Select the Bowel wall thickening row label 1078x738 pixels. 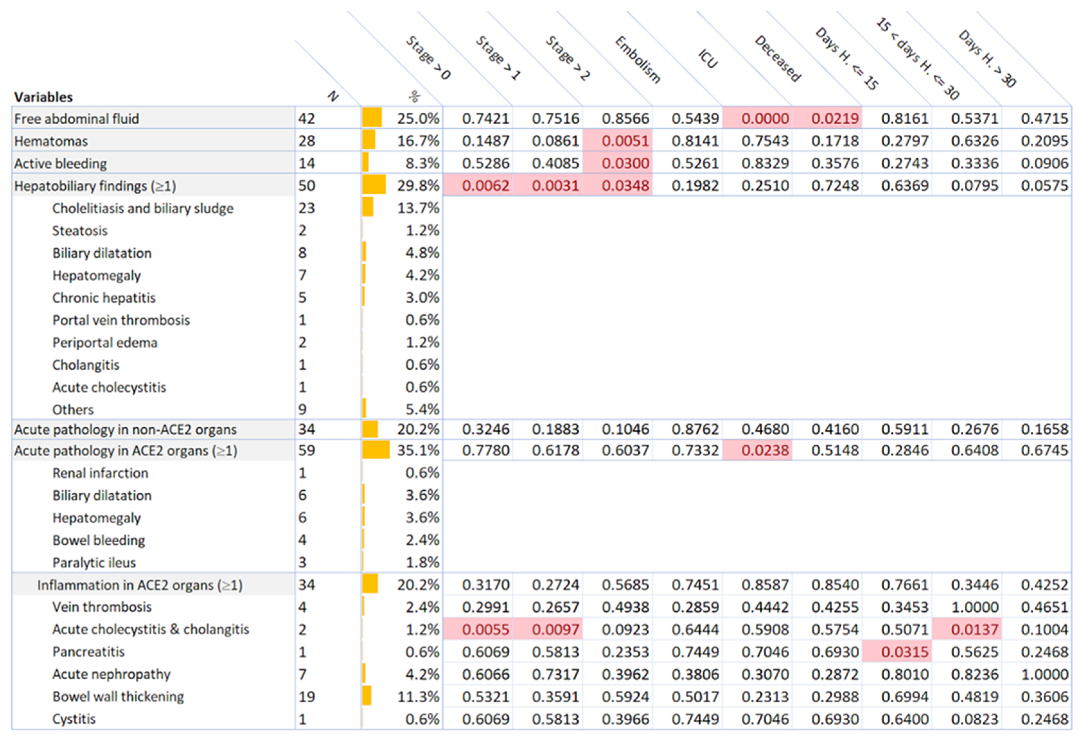118,696
